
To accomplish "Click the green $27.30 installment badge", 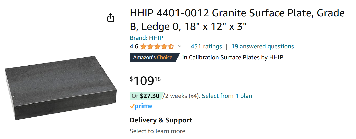I will [146, 96].
